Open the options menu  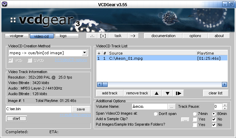[x=195, y=36]
